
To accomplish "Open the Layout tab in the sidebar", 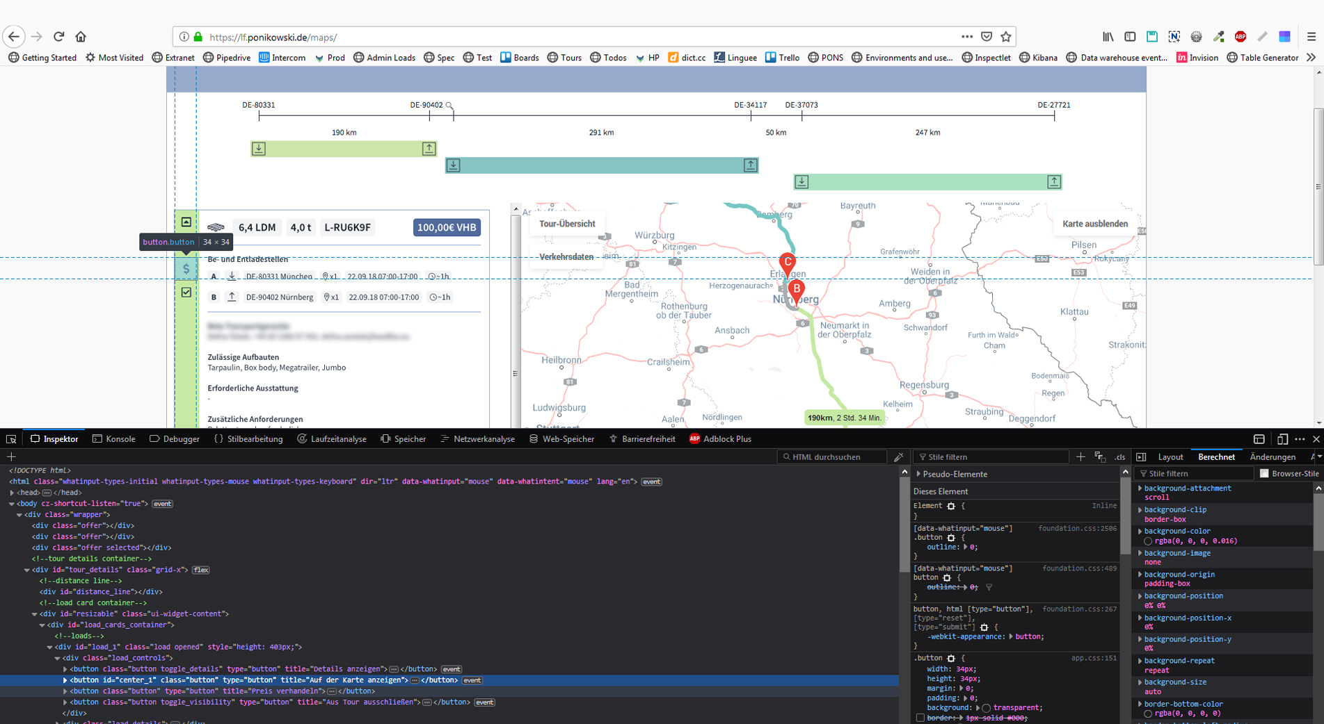I will [x=1170, y=457].
